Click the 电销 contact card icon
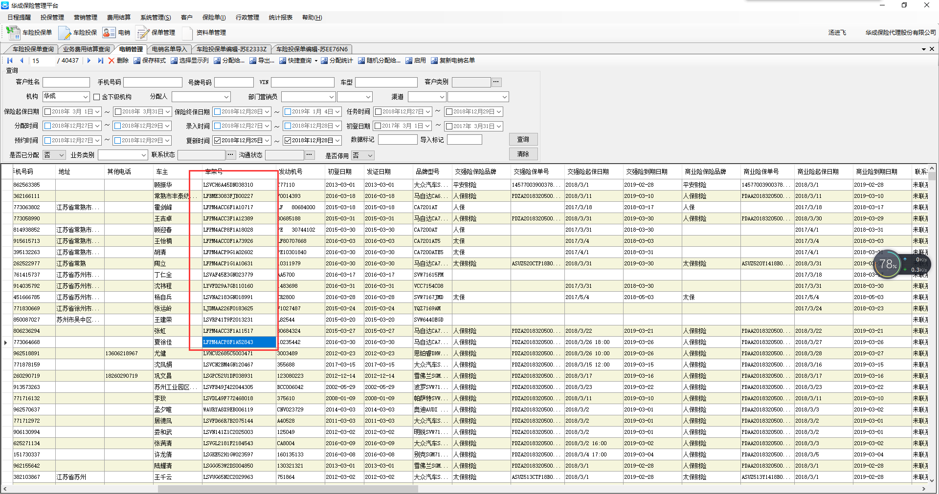This screenshot has height=494, width=939. 109,33
